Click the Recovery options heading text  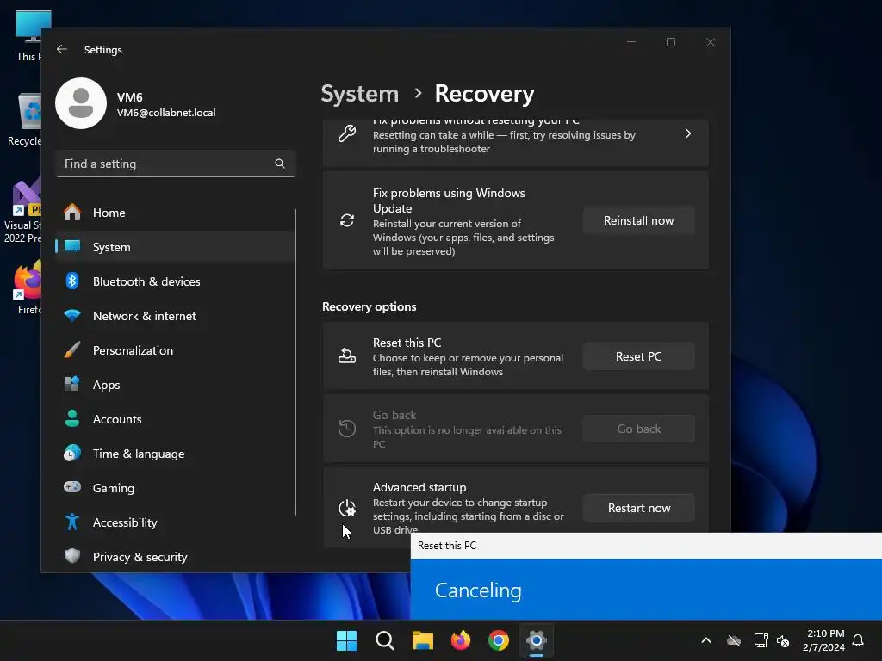coord(369,307)
